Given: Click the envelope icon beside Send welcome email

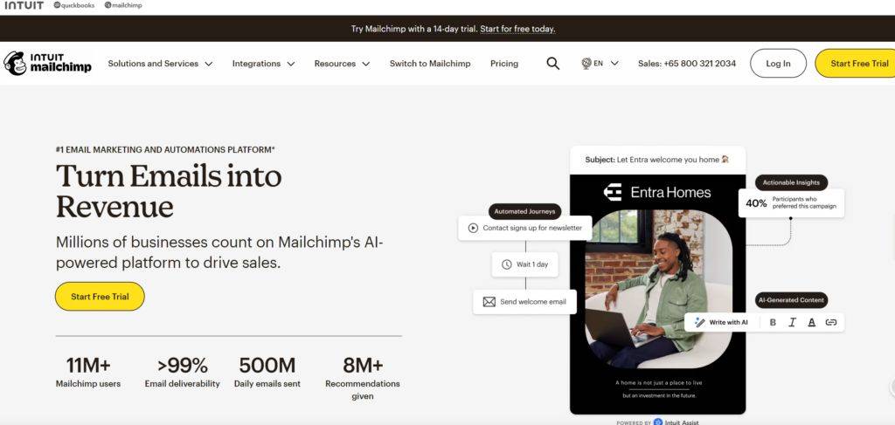Looking at the screenshot, I should tap(489, 302).
